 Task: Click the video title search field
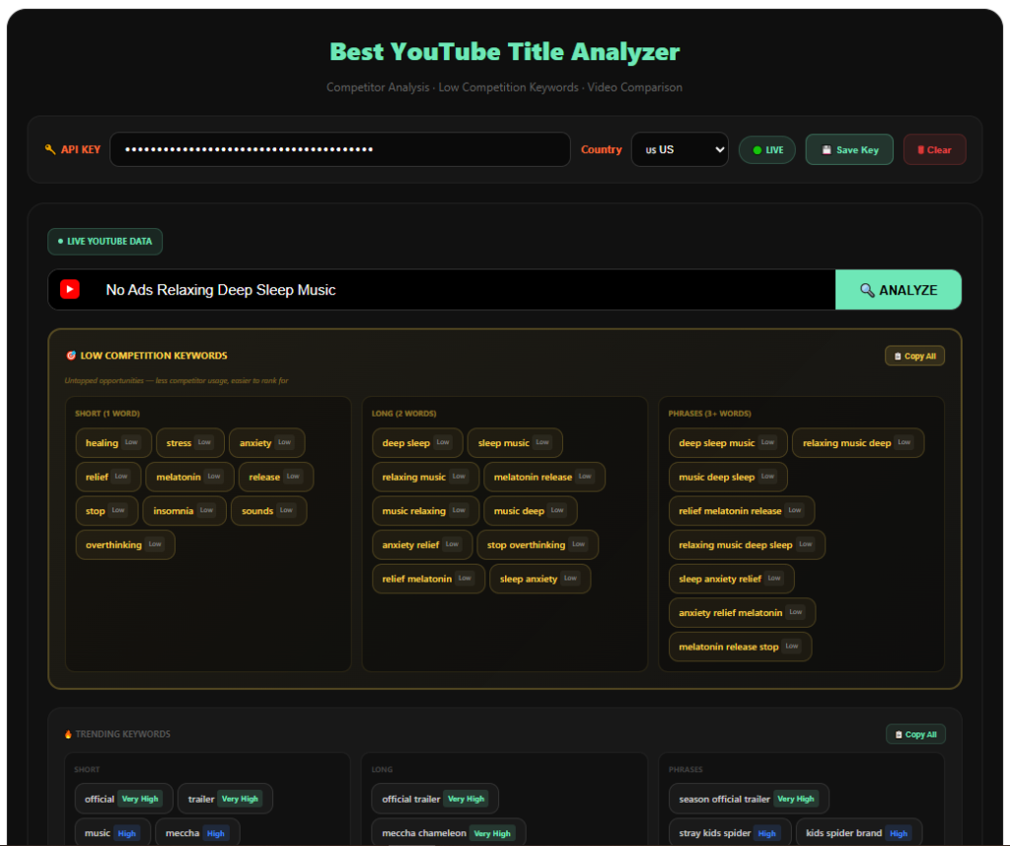point(442,289)
